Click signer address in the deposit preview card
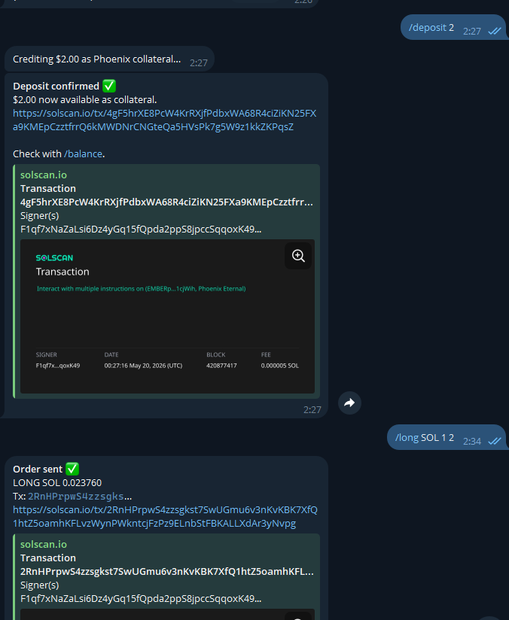 [x=141, y=229]
